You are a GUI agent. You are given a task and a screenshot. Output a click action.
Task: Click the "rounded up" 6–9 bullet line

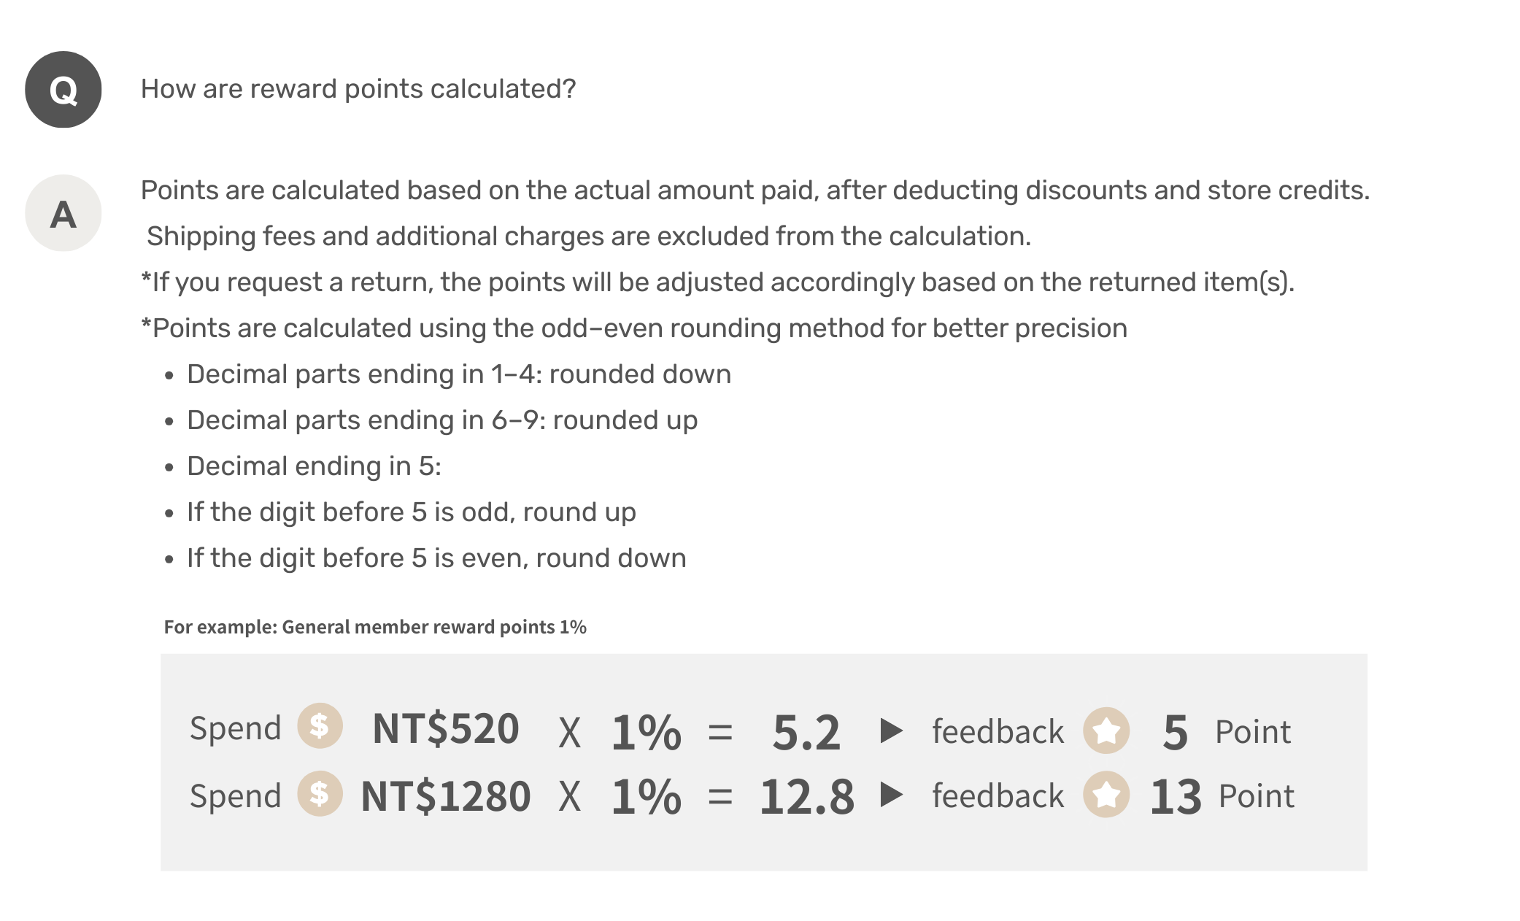click(x=441, y=420)
